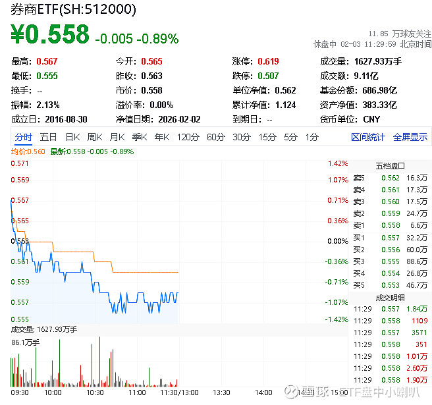432x405 pixels.
Task: Select the 卖1 ask row in order book
Action: click(390, 225)
